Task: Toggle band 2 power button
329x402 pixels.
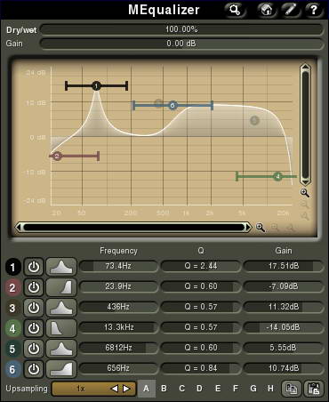Action: click(34, 287)
